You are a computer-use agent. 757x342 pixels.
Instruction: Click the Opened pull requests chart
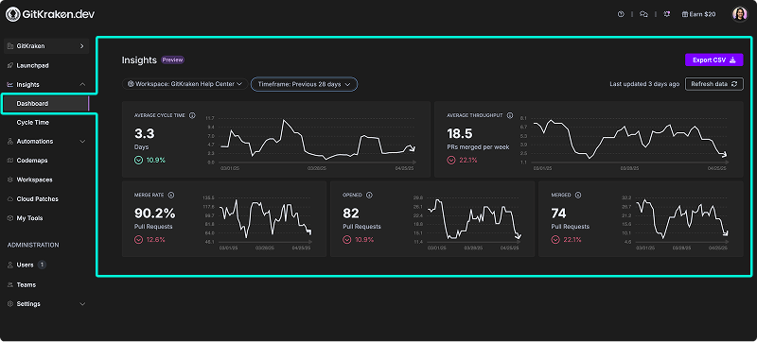(467, 222)
